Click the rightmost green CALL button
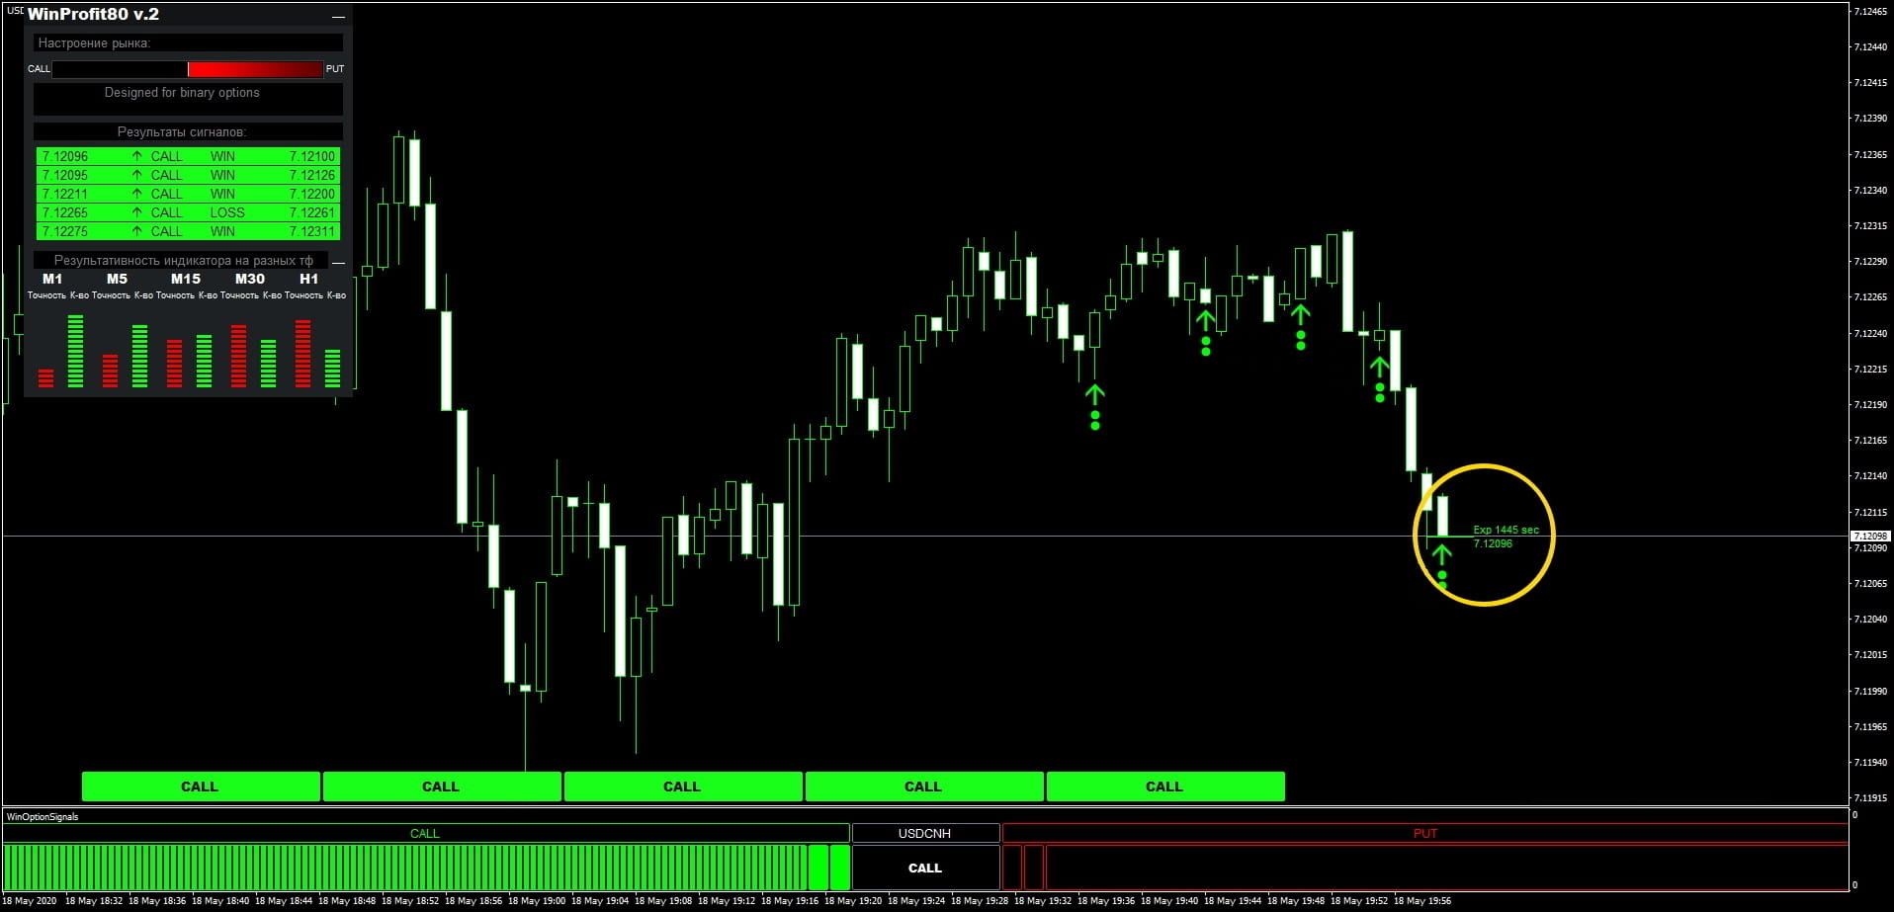 click(x=1164, y=787)
